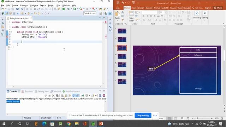The height and width of the screenshot is (127, 226).
Task: Toggle Scroll Lock icon in Console toolbar
Action: (66, 96)
